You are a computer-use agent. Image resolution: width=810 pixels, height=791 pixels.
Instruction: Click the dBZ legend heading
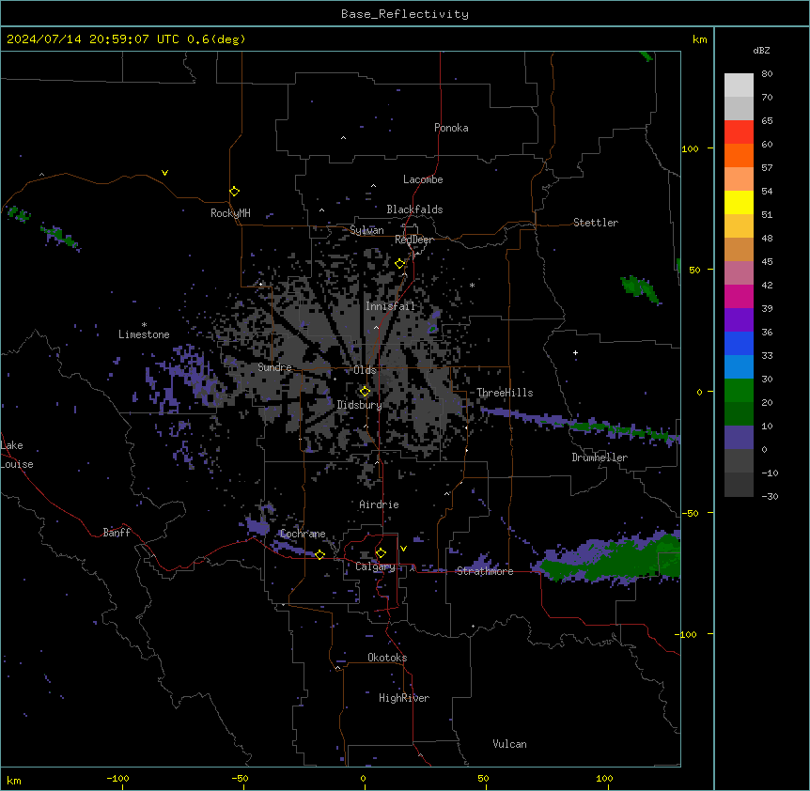(x=761, y=50)
